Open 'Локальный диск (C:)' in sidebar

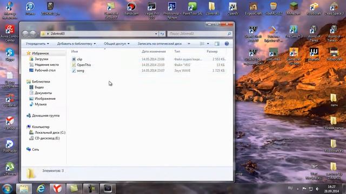pyautogui.click(x=50, y=133)
